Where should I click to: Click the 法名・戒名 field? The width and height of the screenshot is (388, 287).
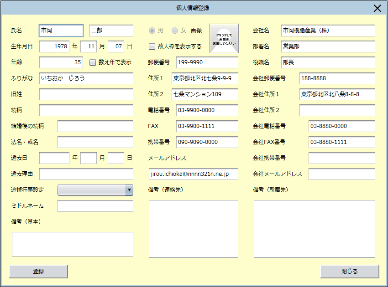pos(95,142)
